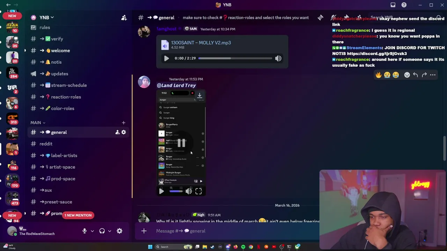Image resolution: width=447 pixels, height=251 pixels.
Task: Create invite icon on general channel
Action: click(x=117, y=132)
